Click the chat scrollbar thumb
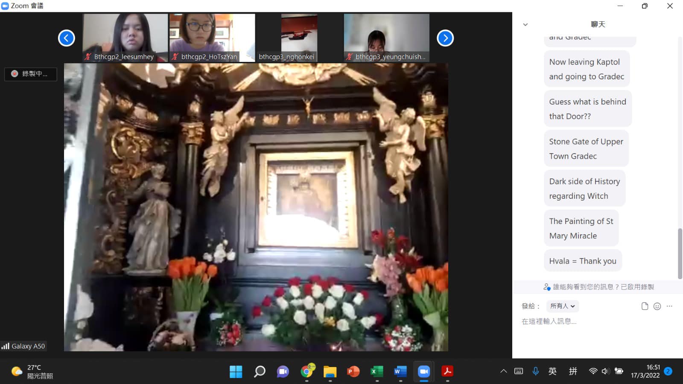This screenshot has height=384, width=683. 680,254
